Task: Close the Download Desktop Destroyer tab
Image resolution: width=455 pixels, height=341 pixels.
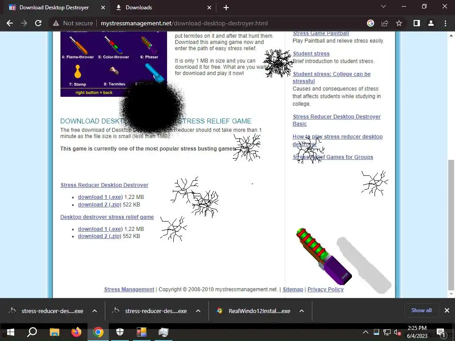Action: click(x=103, y=8)
